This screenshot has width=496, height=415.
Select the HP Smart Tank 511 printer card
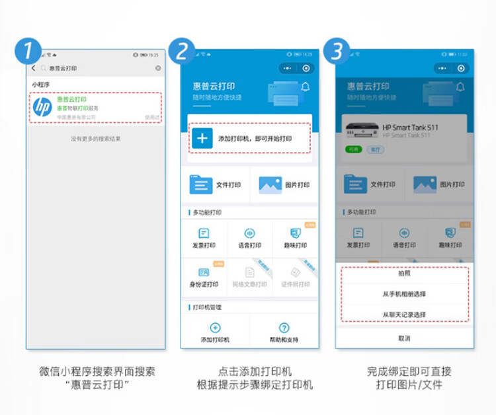tap(404, 138)
